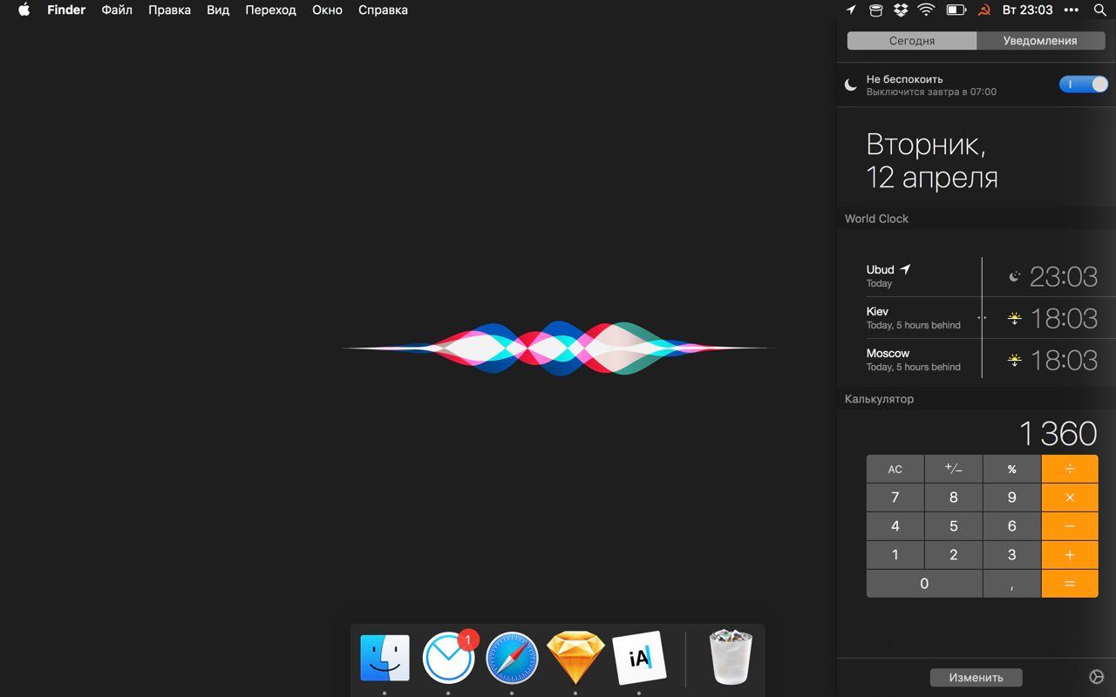Click calculator digit 0

click(924, 584)
